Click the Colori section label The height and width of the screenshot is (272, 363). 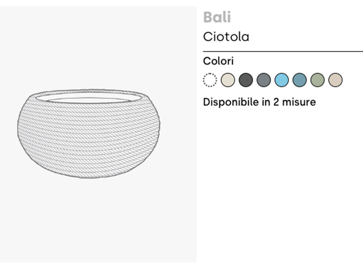tap(218, 61)
